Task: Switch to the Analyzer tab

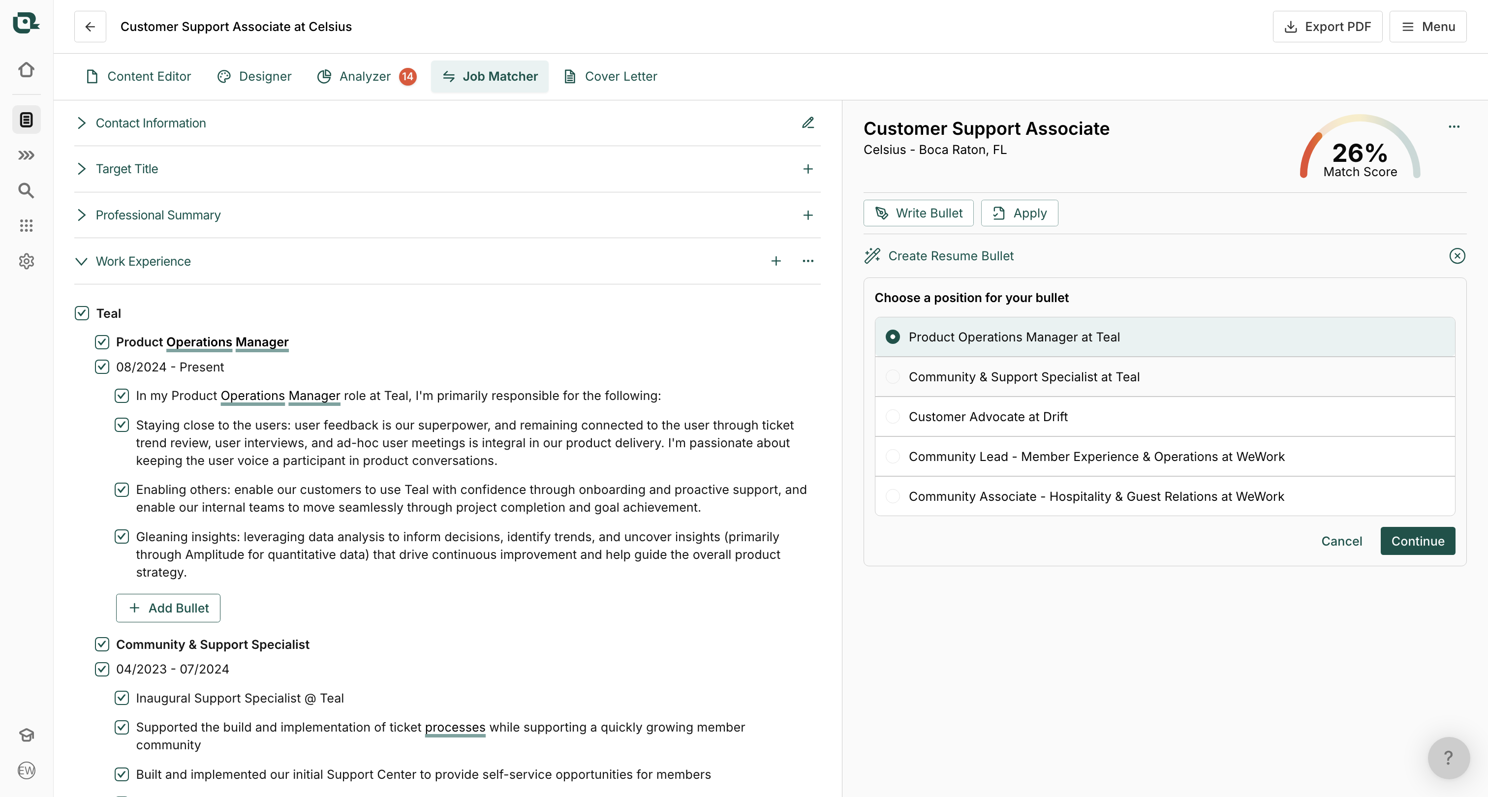Action: [365, 76]
